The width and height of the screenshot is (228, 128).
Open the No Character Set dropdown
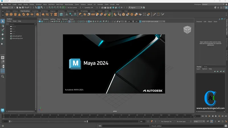tap(166, 121)
